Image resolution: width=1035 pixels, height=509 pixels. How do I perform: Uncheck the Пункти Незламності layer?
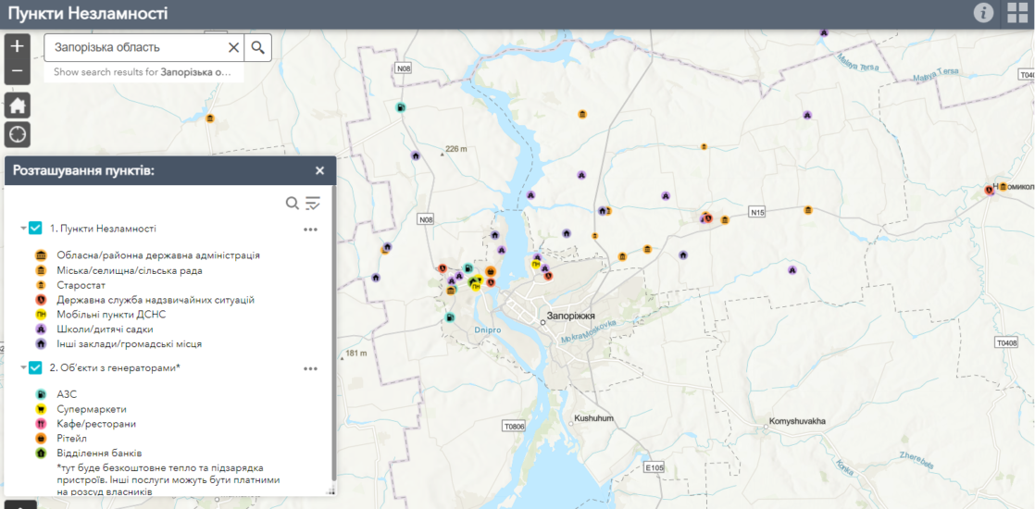click(x=35, y=228)
